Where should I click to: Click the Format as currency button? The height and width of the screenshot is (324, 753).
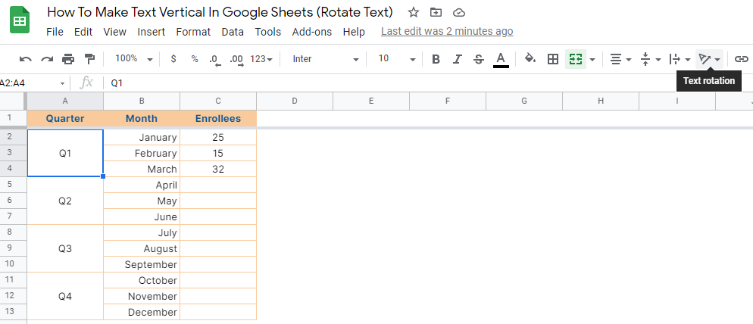coord(173,59)
